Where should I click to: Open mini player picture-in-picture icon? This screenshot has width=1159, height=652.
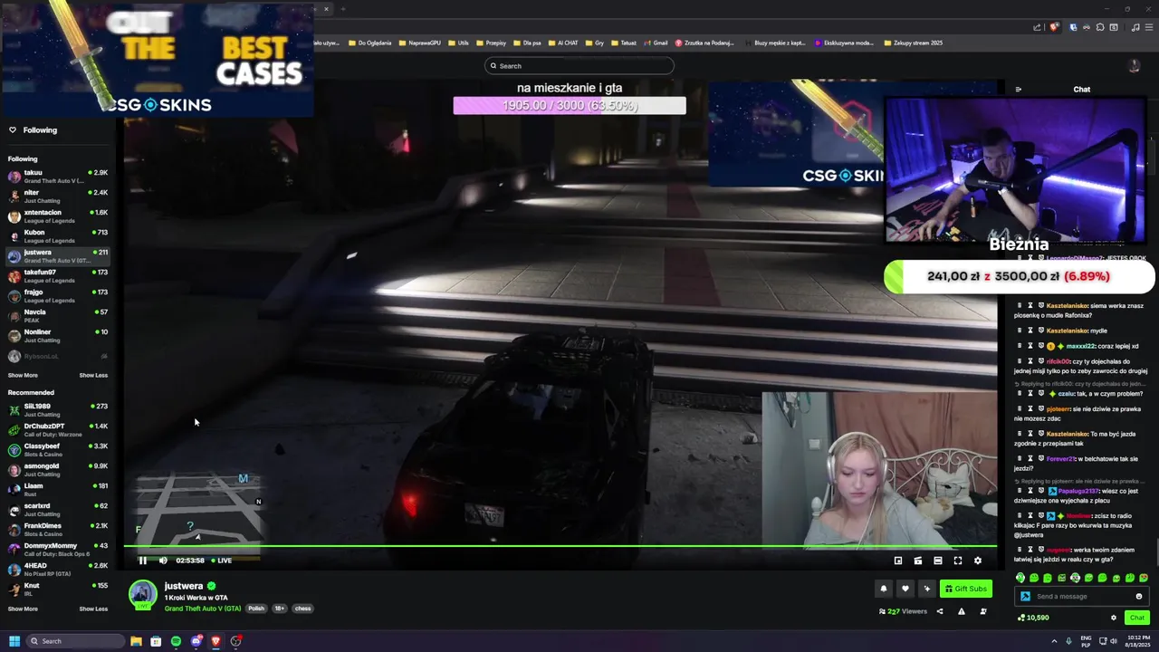click(898, 561)
